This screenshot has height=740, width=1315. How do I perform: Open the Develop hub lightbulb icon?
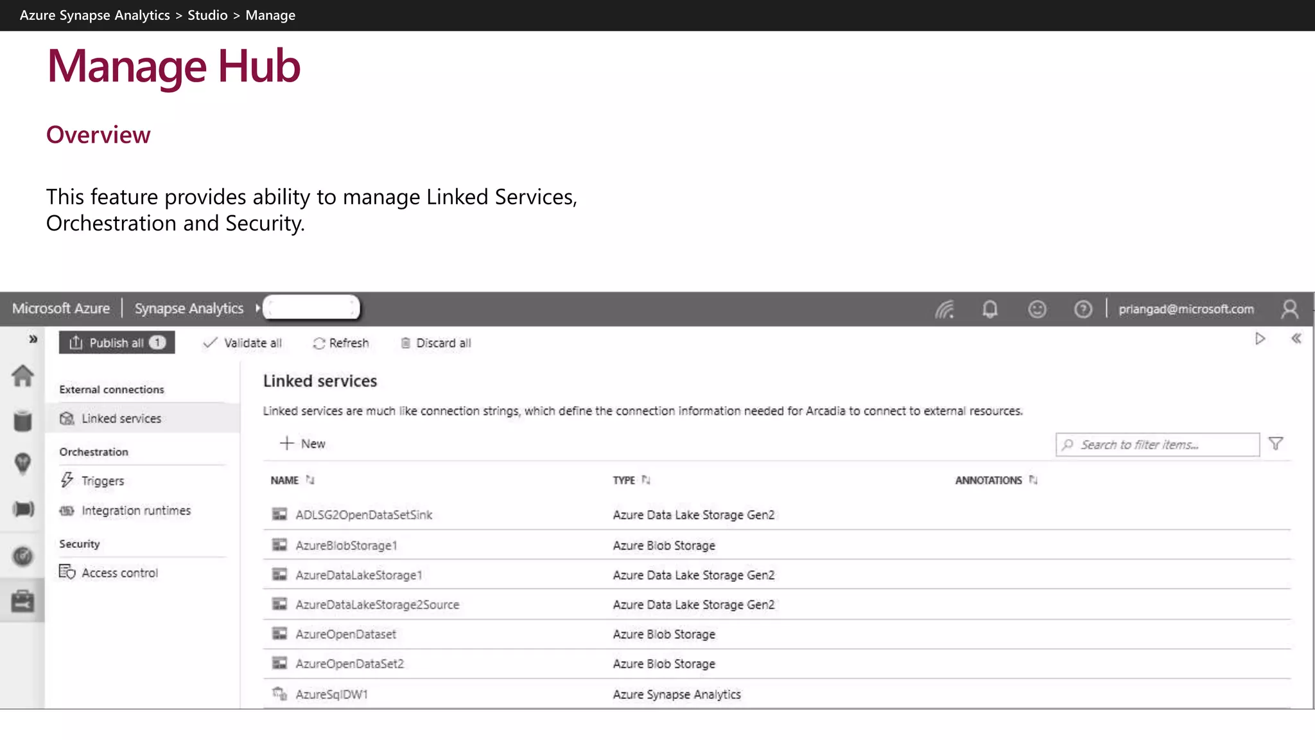[x=22, y=464]
